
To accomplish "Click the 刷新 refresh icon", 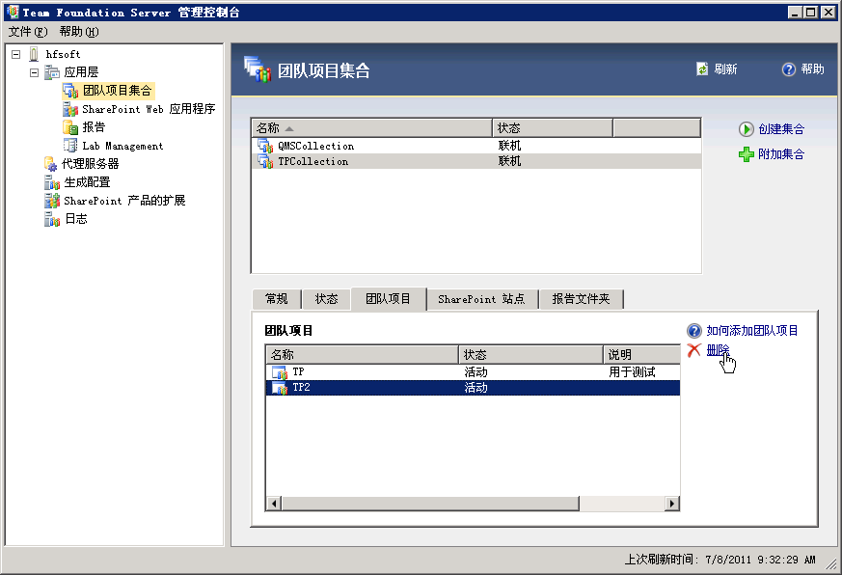I will point(702,69).
